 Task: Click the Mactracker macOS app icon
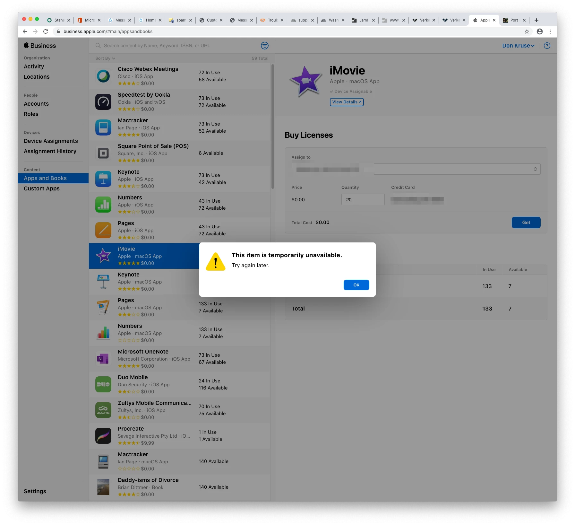pyautogui.click(x=103, y=461)
